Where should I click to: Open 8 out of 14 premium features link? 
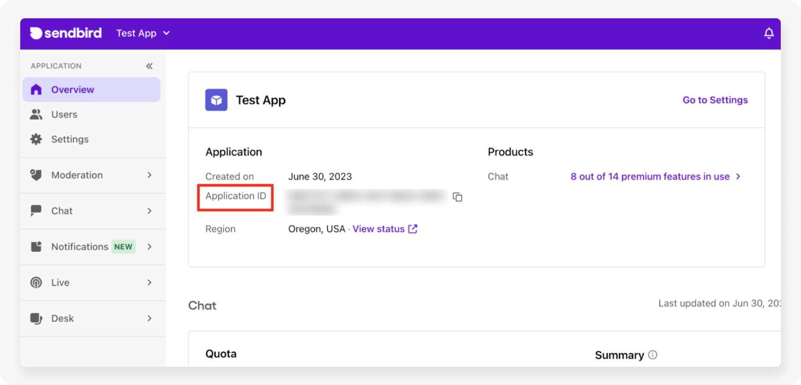point(650,177)
